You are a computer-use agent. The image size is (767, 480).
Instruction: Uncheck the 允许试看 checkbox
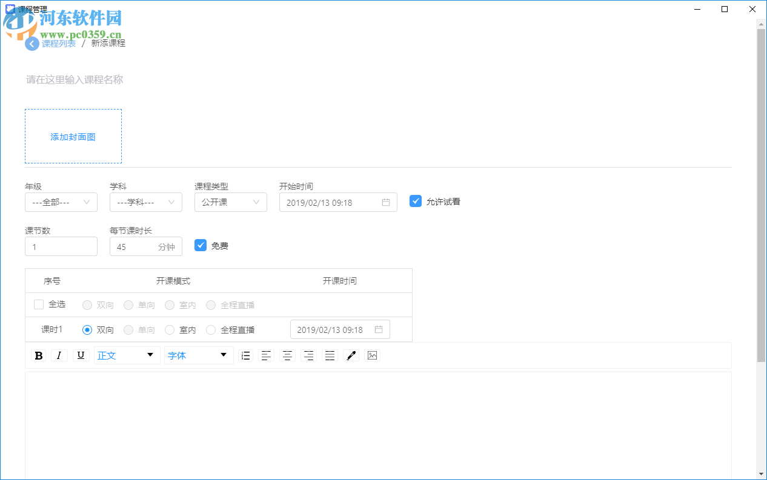pos(416,201)
